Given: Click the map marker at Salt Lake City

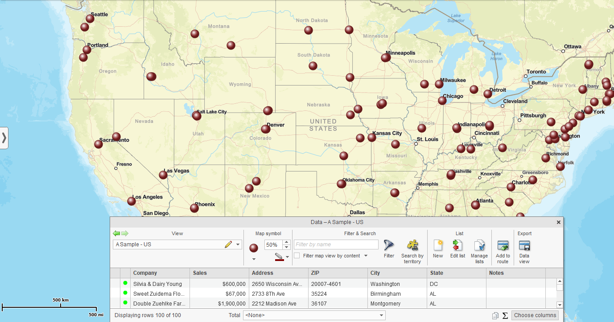Looking at the screenshot, I should coord(197,116).
